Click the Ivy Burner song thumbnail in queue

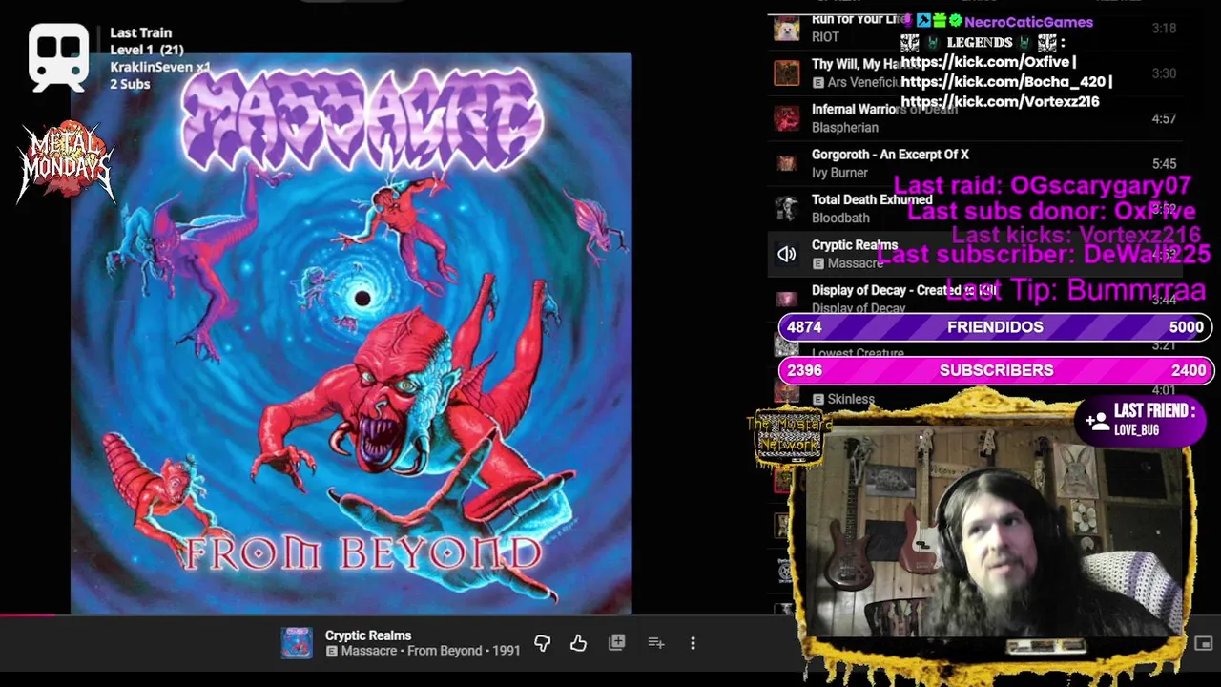787,163
